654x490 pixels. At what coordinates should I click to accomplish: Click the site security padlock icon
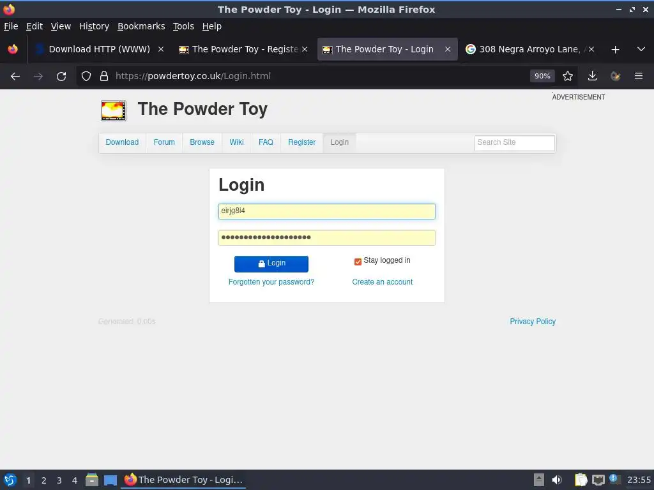104,77
